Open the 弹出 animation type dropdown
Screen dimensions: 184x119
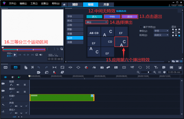pos(97,22)
